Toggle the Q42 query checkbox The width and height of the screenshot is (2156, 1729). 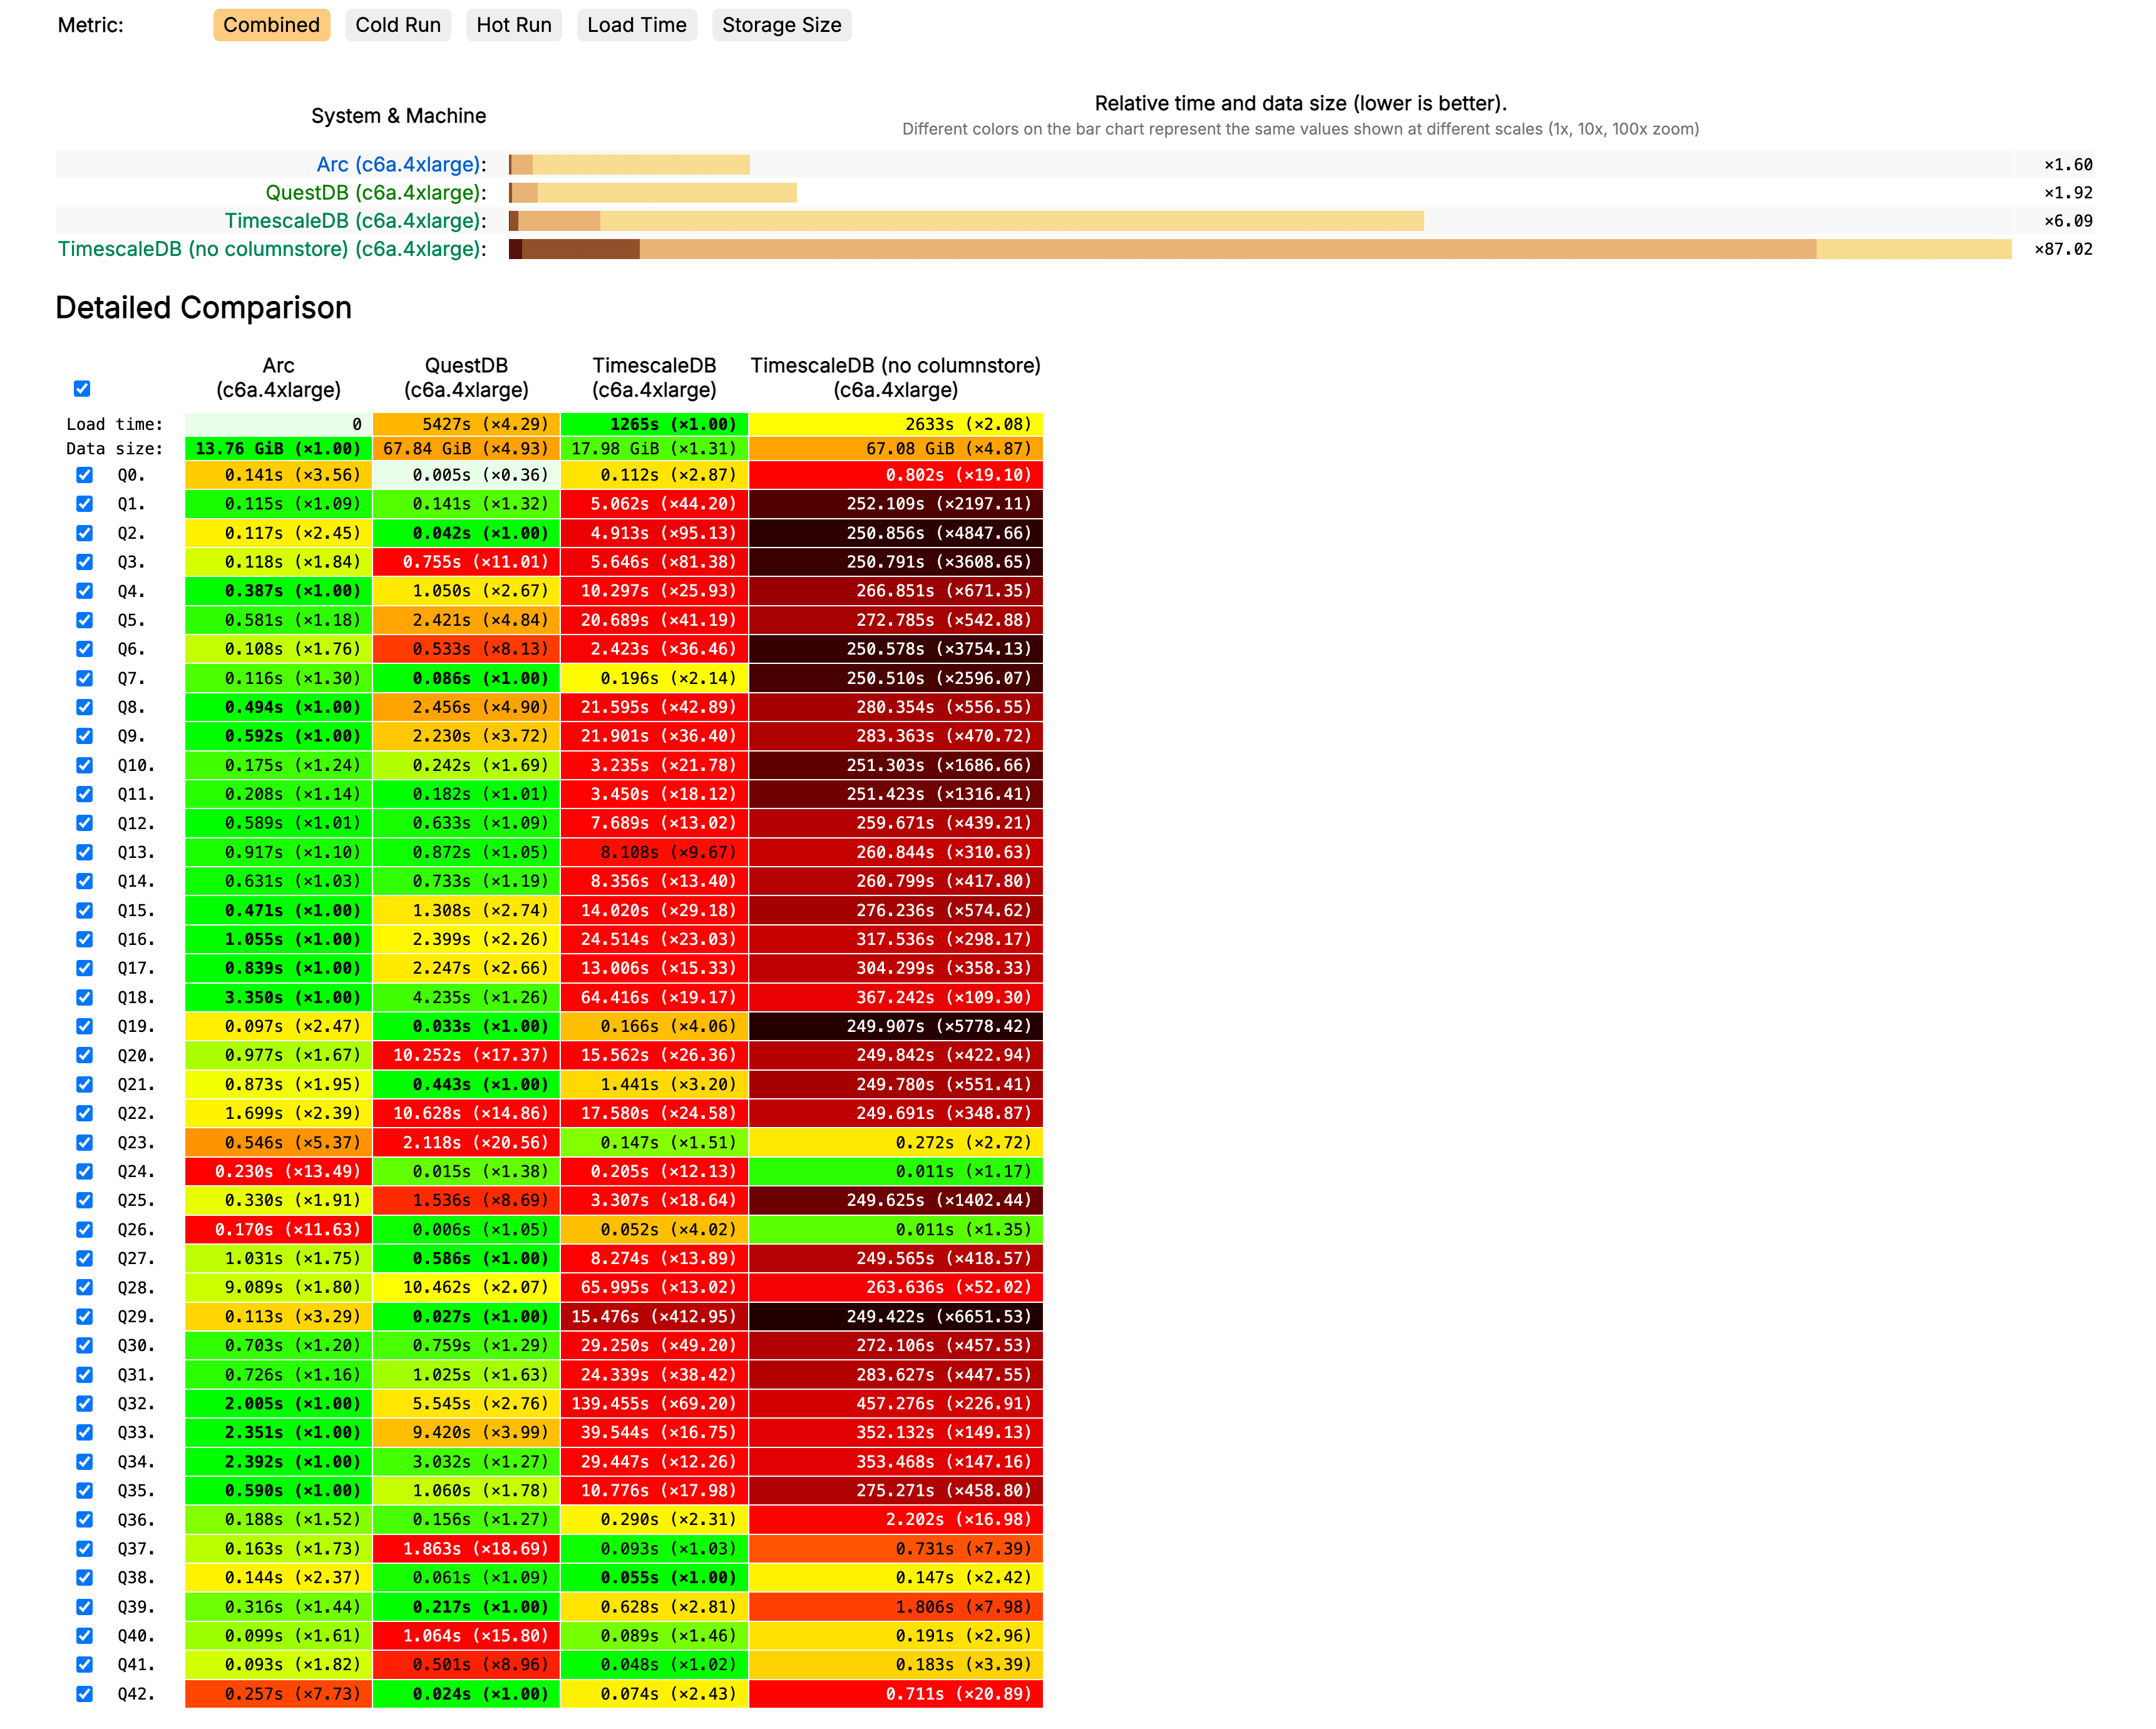click(x=85, y=1694)
